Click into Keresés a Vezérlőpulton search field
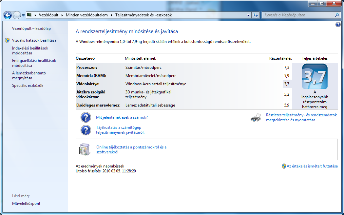The image size is (344, 215). pyautogui.click(x=298, y=15)
